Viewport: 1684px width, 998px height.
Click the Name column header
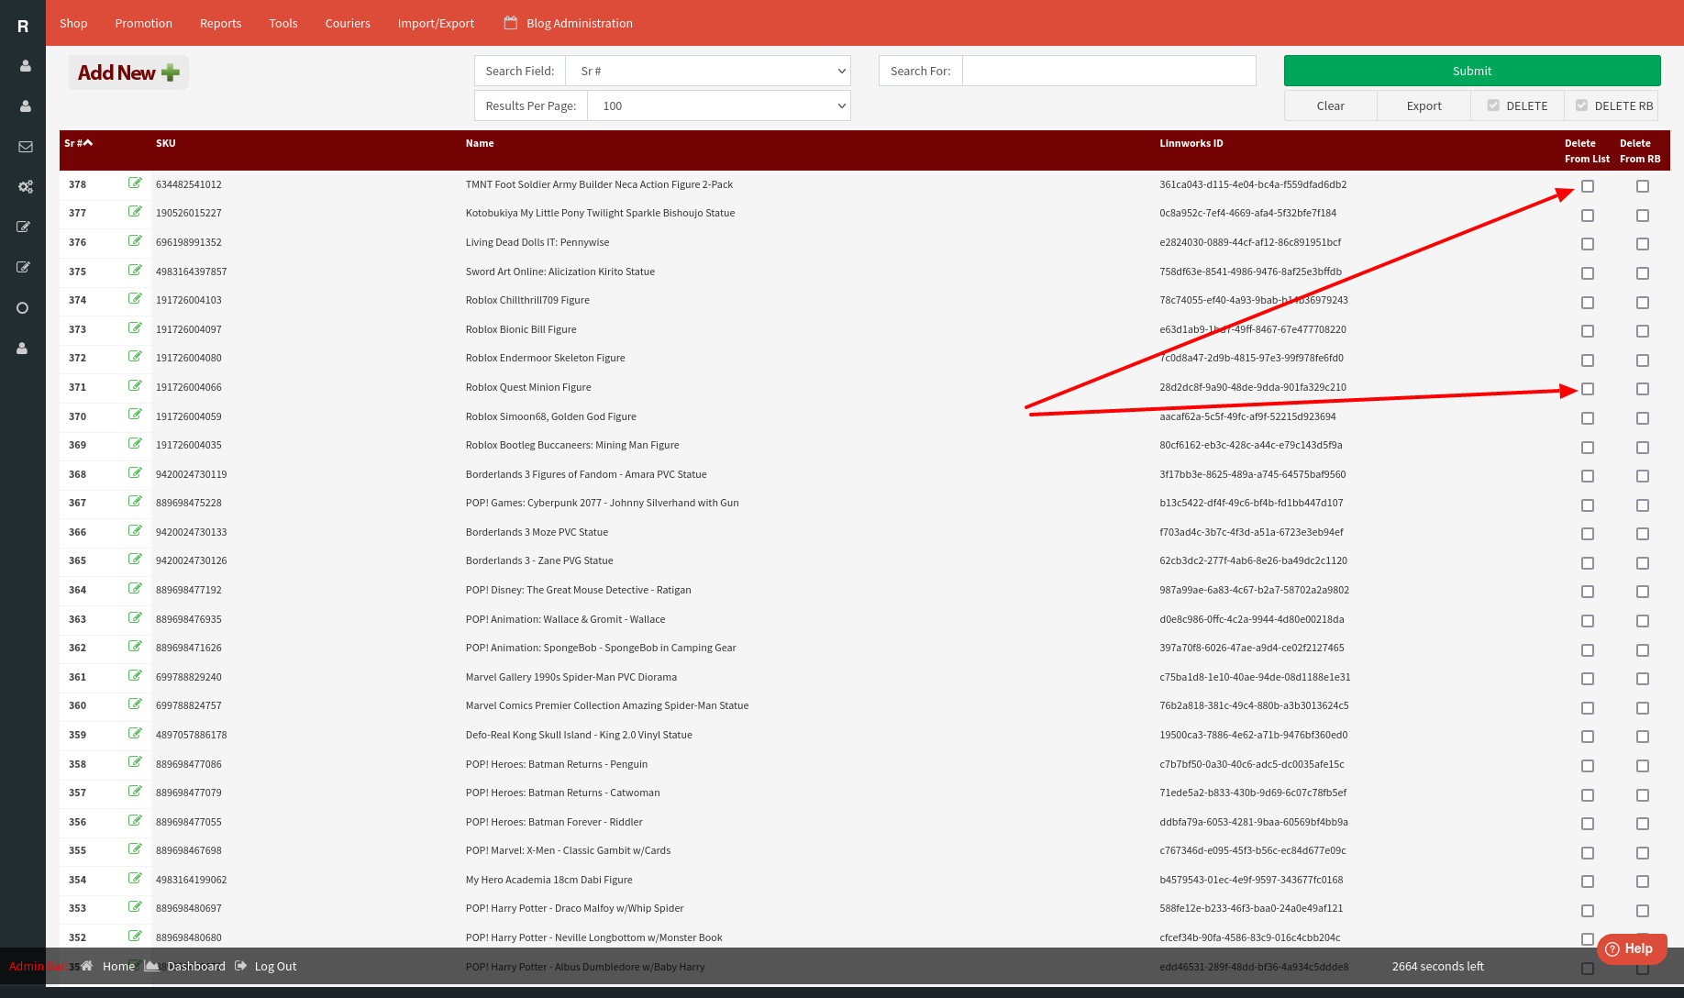pyautogui.click(x=480, y=143)
